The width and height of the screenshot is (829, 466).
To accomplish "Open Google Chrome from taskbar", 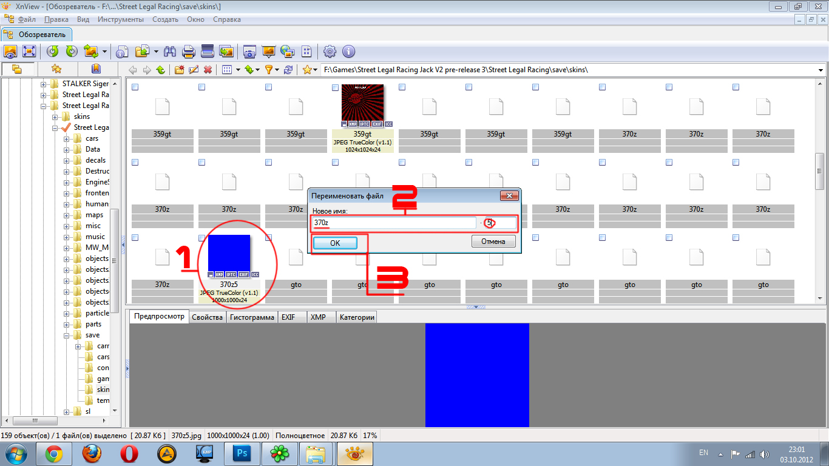I will (54, 453).
